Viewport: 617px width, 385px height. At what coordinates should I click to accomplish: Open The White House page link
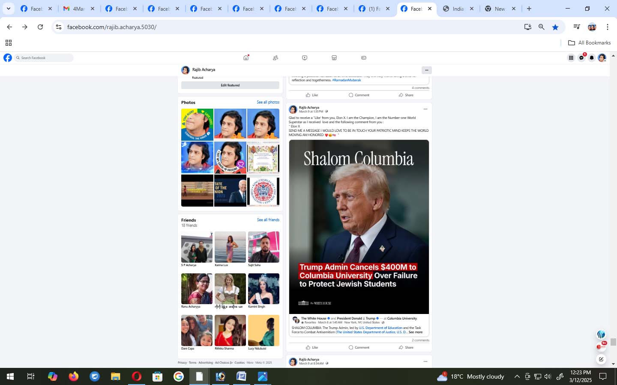coord(314,318)
